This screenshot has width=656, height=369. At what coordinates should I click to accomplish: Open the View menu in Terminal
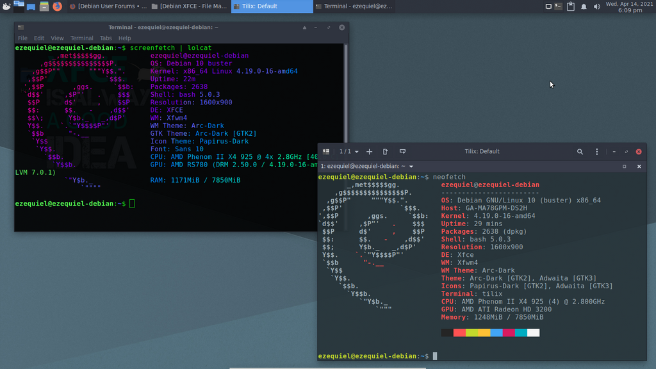click(57, 38)
